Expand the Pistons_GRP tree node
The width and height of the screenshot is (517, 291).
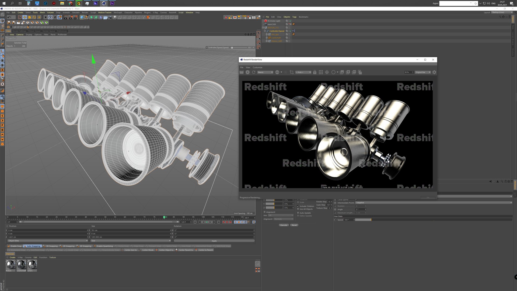267,41
